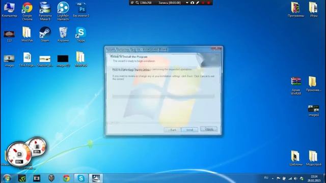Select the LogMeIn Hamachi desktop shortcut
This screenshot has height=183, width=326.
point(63,11)
